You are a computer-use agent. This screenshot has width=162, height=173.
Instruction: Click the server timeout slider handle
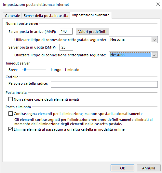(x=25, y=70)
